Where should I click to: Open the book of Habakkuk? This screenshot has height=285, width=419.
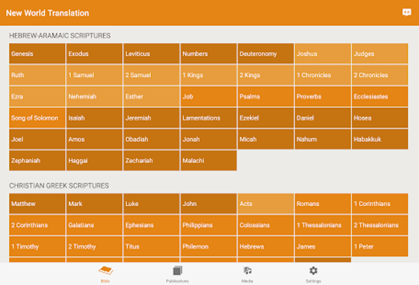click(380, 139)
